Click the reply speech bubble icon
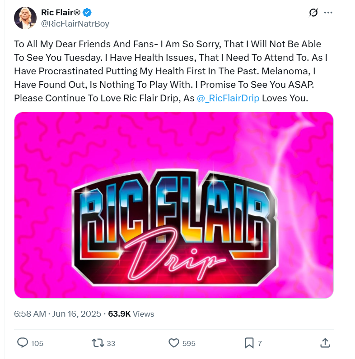 (23, 343)
